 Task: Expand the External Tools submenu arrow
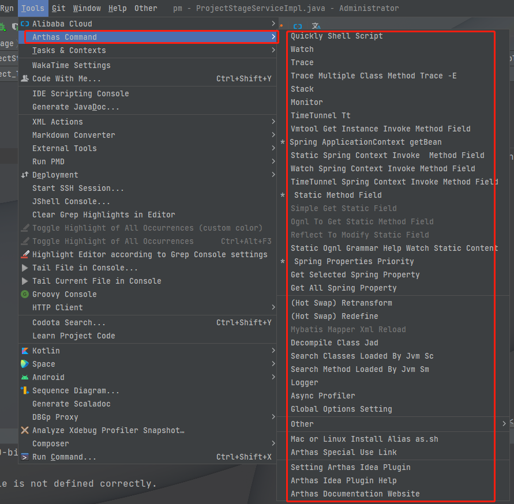pos(273,148)
